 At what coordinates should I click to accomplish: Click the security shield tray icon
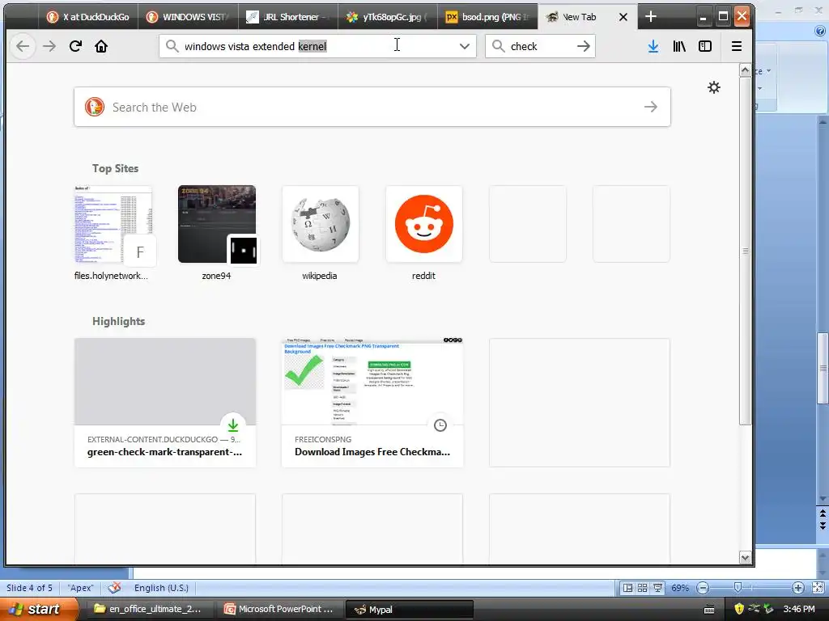coord(738,609)
